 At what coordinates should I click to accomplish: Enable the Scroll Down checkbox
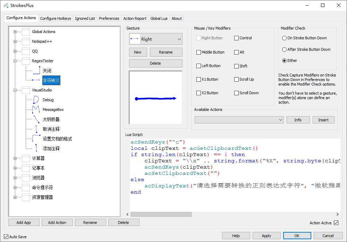pos(236,93)
